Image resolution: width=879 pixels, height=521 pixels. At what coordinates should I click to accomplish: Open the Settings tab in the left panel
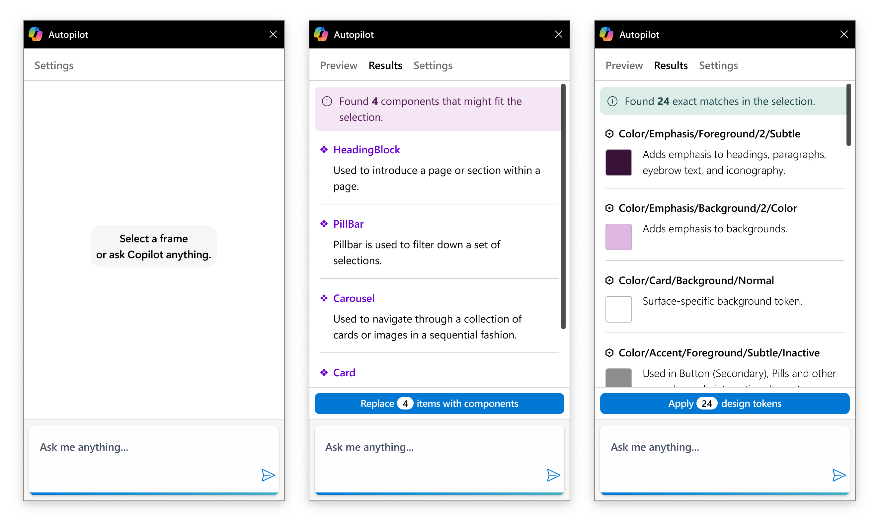(x=54, y=66)
